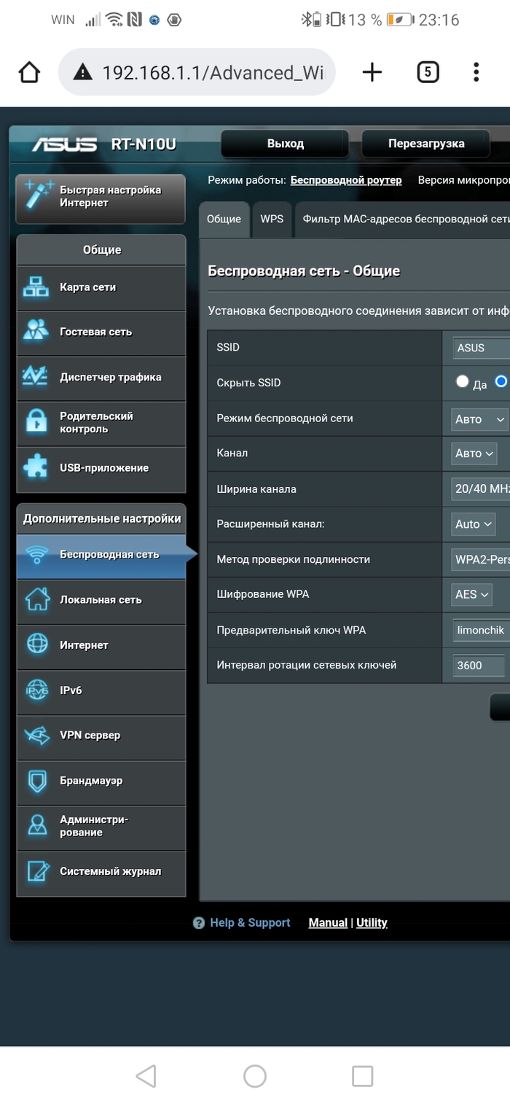Open the Ширина канала dropdown
This screenshot has width=510, height=1106.
480,489
